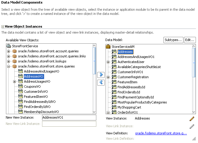The width and height of the screenshot is (198, 143).
Task: Select AddressUsagesVO in available view objects
Action: pos(37,81)
